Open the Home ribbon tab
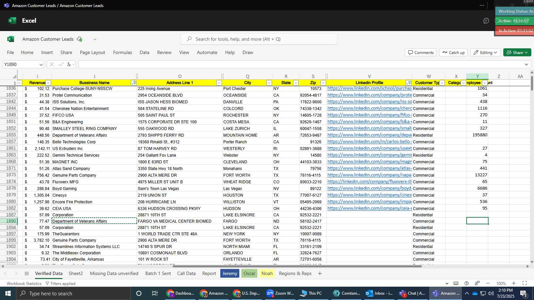 tap(27, 52)
